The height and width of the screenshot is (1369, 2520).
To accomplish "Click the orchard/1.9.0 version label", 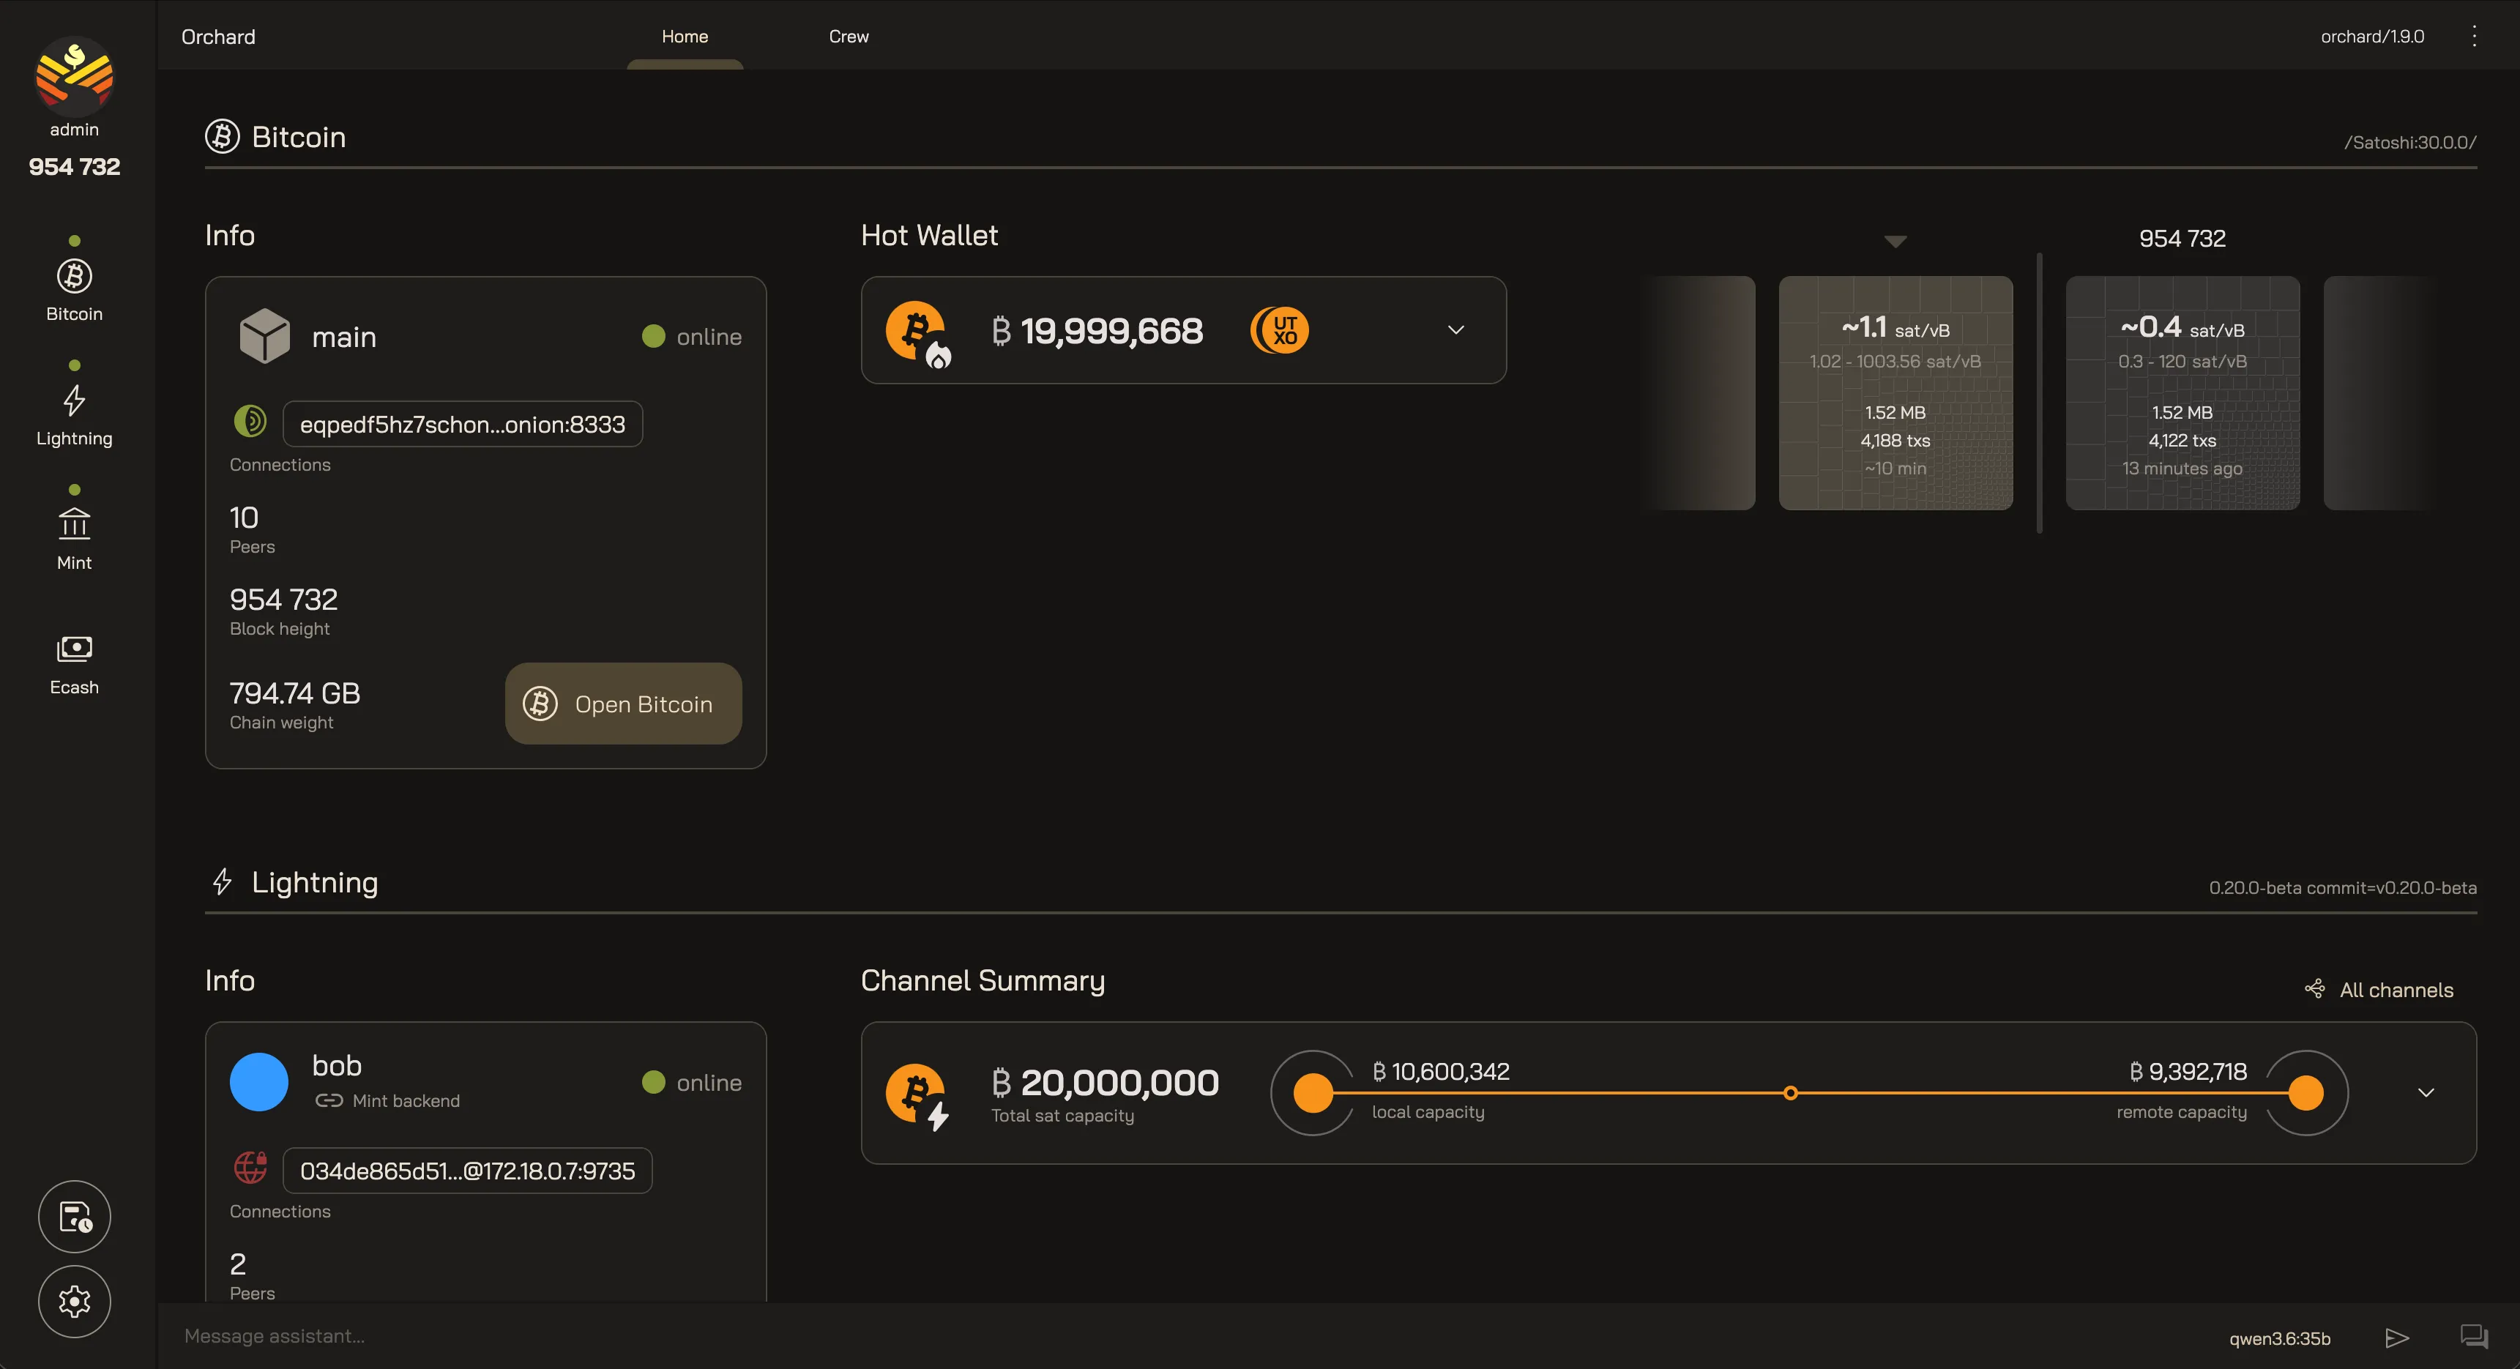I will click(x=2372, y=36).
